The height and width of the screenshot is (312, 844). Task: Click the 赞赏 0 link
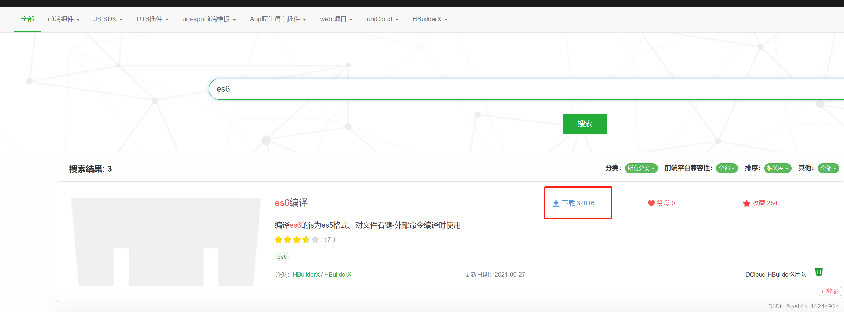661,203
